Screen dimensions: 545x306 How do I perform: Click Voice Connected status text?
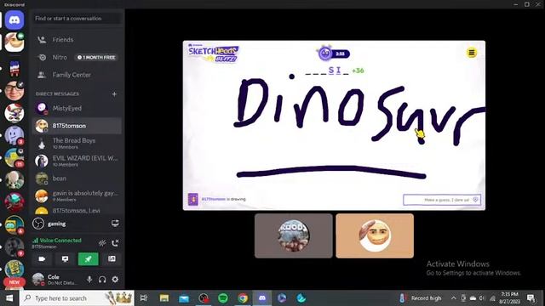coord(60,240)
